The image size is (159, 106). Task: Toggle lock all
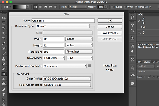click(x=157, y=77)
